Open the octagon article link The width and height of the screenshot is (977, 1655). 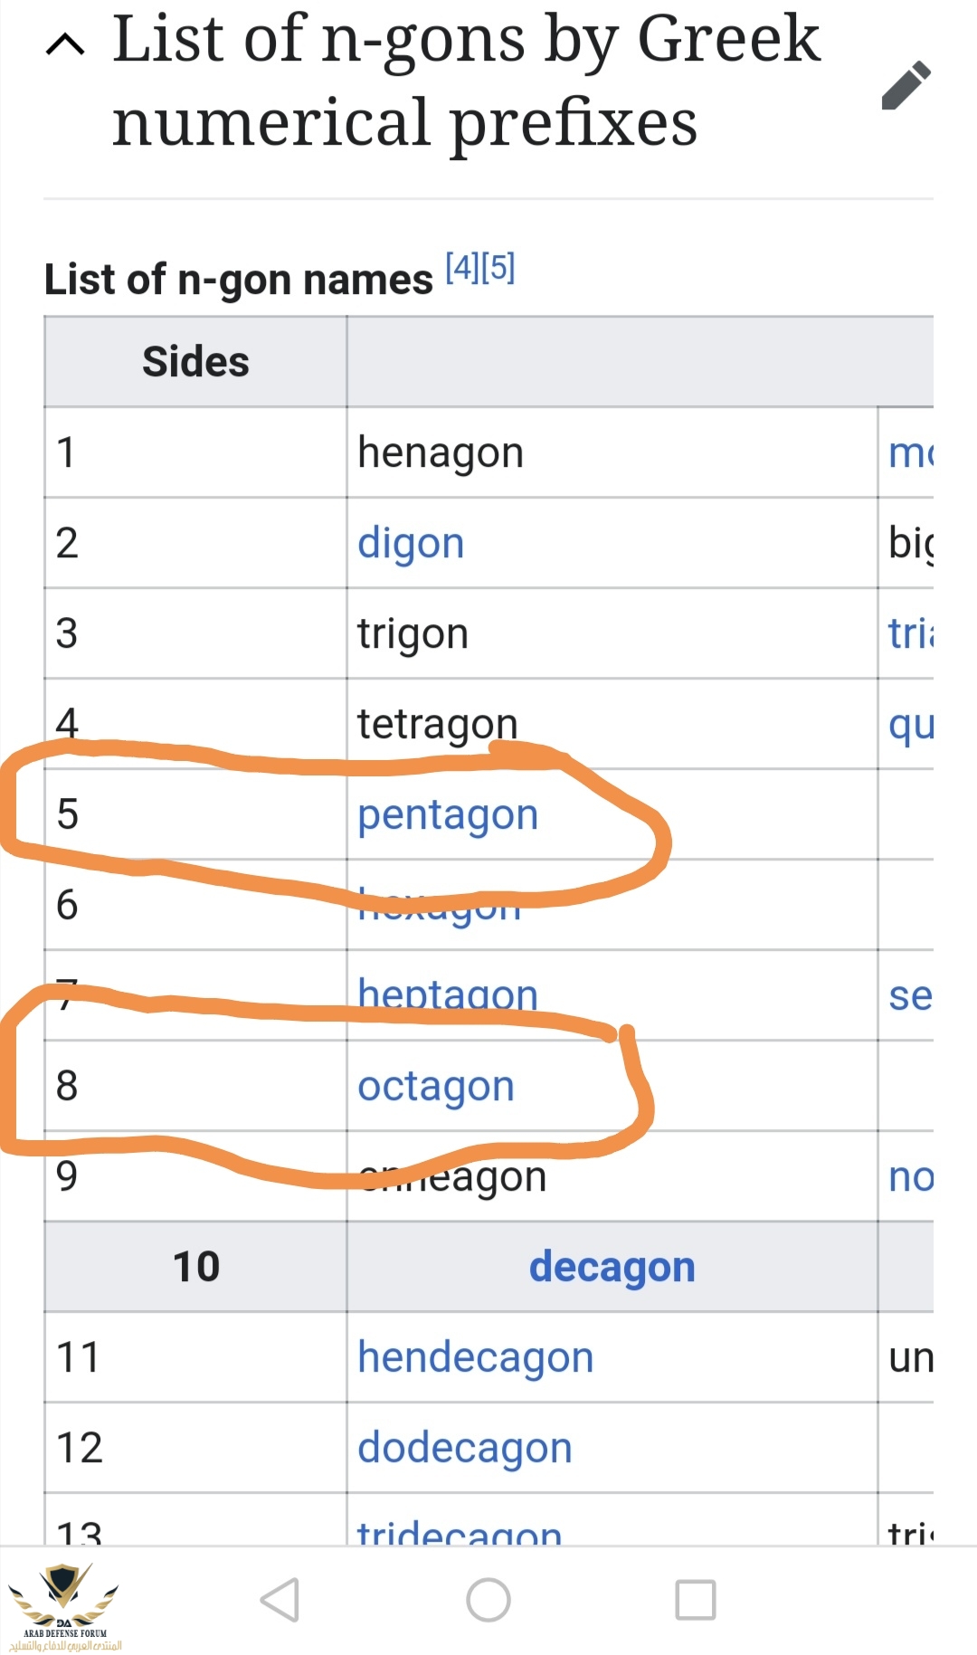point(436,1086)
